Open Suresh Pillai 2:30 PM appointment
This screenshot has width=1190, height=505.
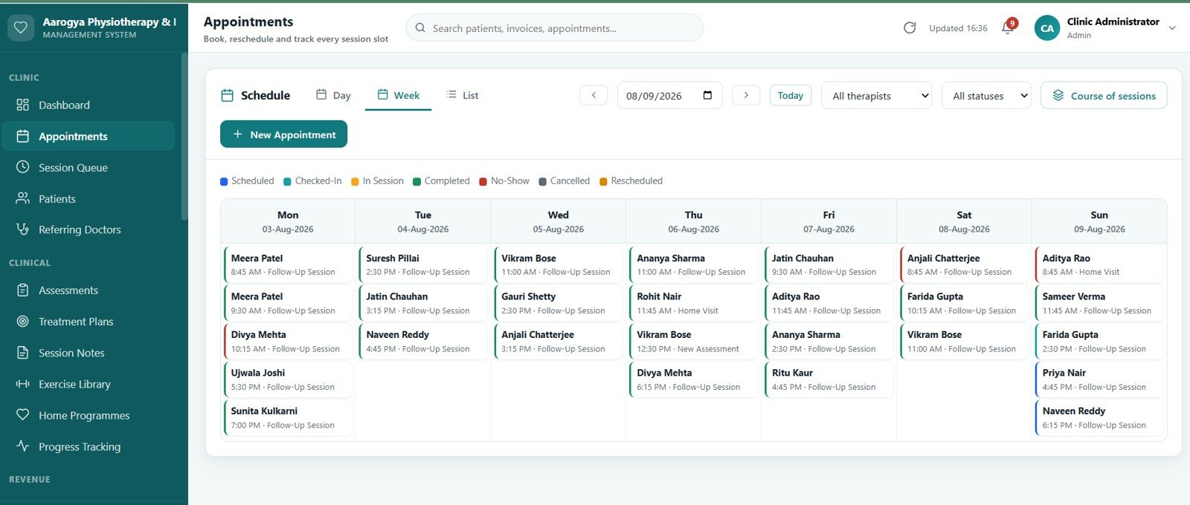point(423,264)
